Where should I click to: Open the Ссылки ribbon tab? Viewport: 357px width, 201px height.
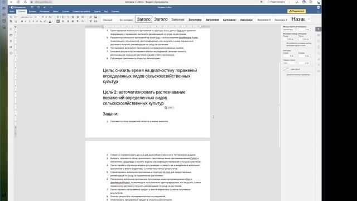coord(66,11)
